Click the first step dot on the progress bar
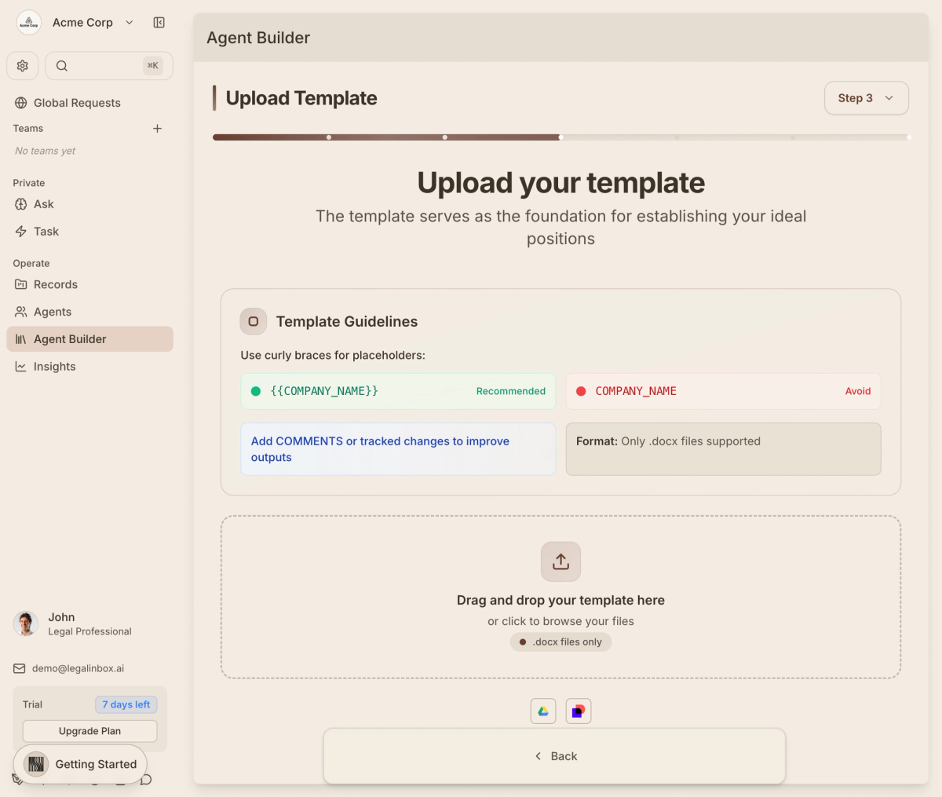Screen dimensions: 942x797 [329, 137]
